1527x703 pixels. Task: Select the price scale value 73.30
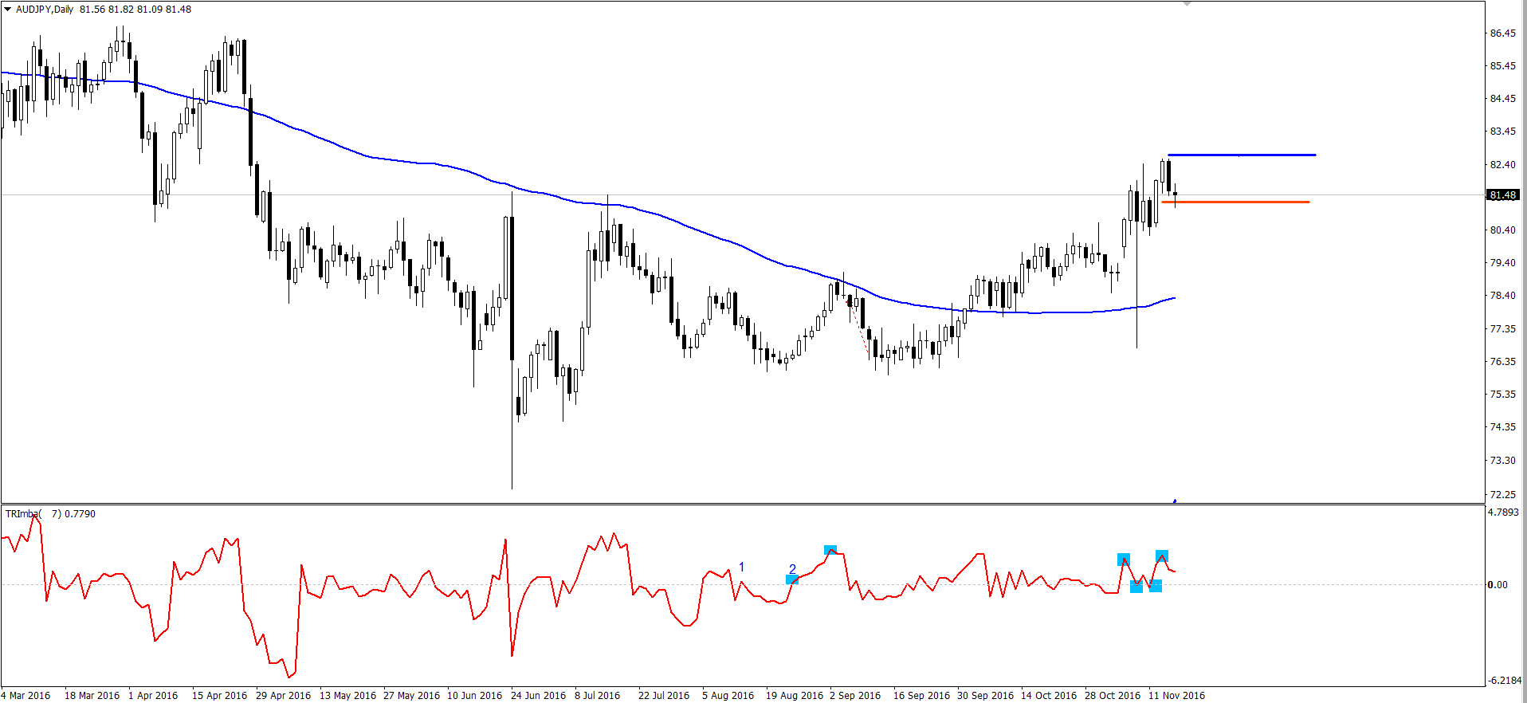point(1503,461)
